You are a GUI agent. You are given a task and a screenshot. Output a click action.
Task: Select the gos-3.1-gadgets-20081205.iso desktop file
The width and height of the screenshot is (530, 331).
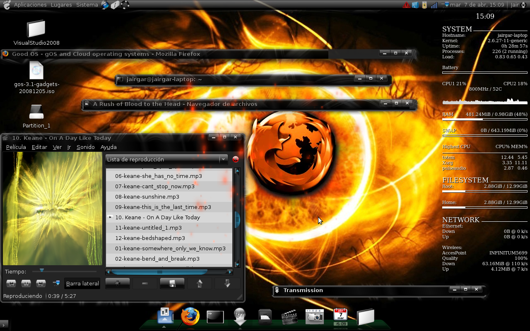pos(36,77)
